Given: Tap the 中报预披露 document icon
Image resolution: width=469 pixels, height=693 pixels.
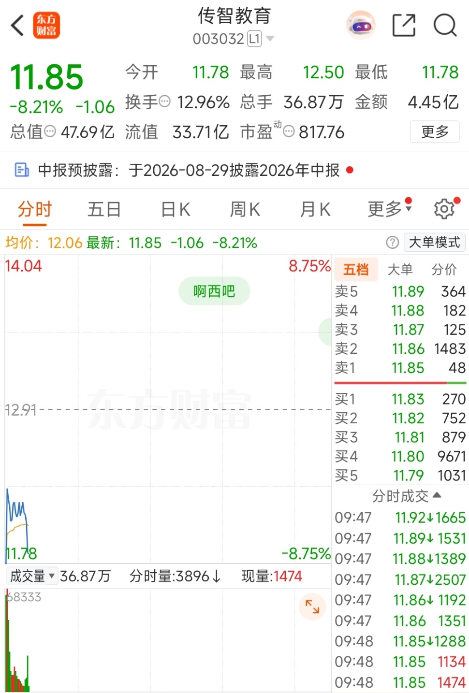Looking at the screenshot, I should pos(22,170).
